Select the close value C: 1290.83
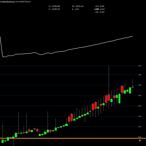The height and width of the screenshot is (146, 146). click(x=54, y=9)
